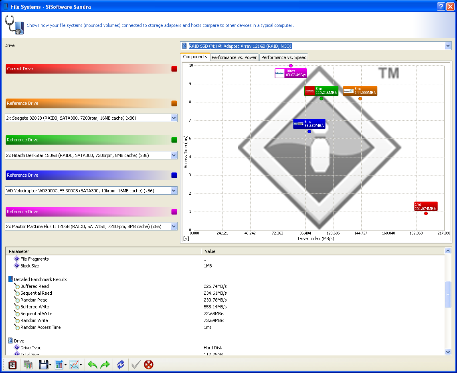Click the green Reference Drive color swatch
The image size is (457, 373).
tap(174, 140)
